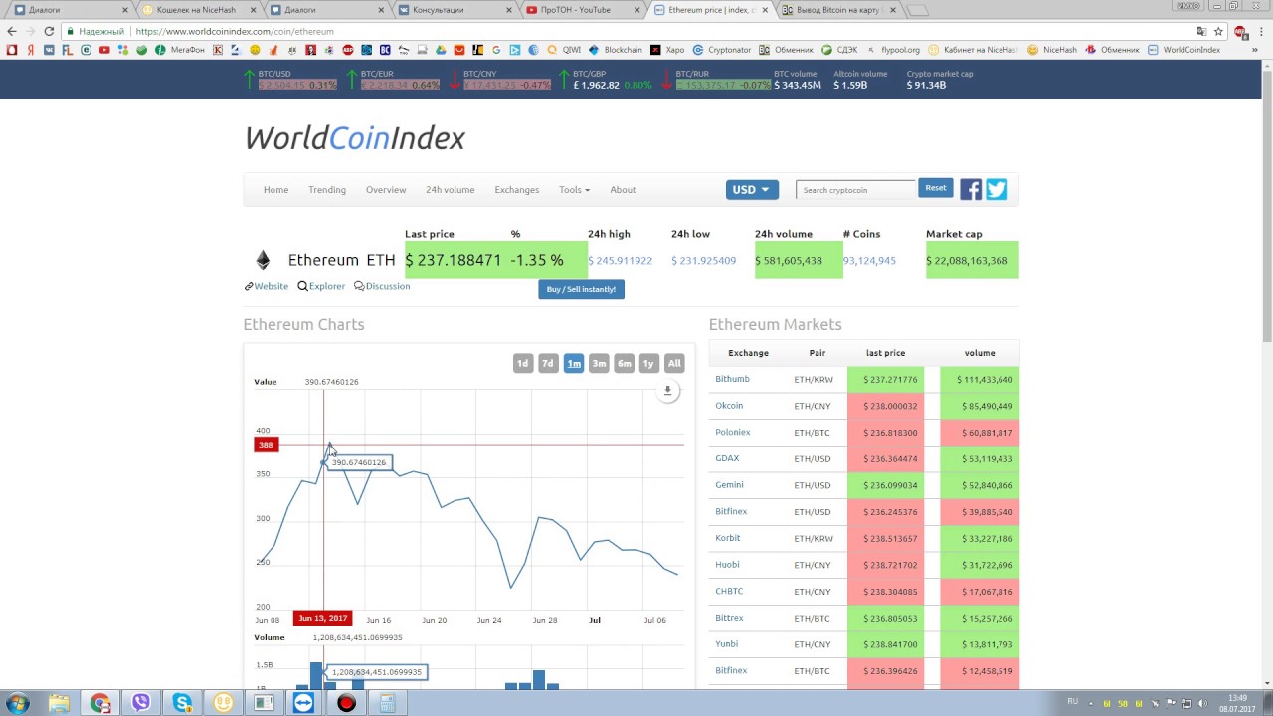Open the USD currency dropdown
This screenshot has width=1273, height=716.
coord(752,190)
